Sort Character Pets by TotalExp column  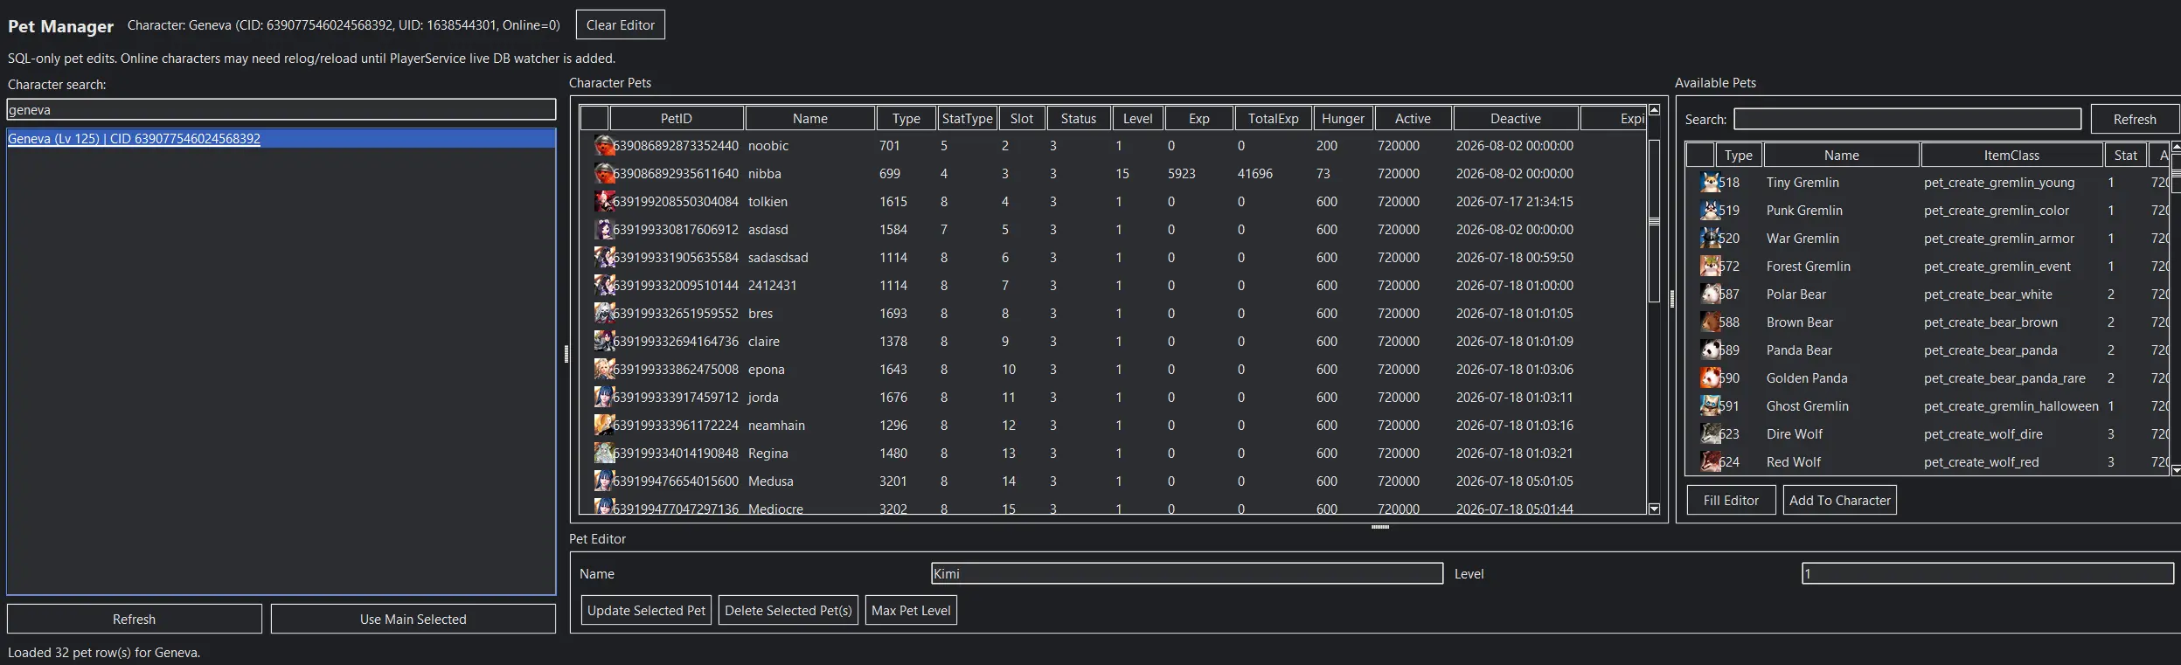1273,119
